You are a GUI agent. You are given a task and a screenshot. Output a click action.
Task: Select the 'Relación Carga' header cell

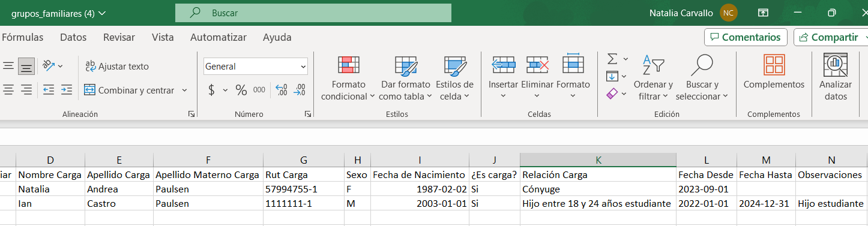pyautogui.click(x=598, y=175)
